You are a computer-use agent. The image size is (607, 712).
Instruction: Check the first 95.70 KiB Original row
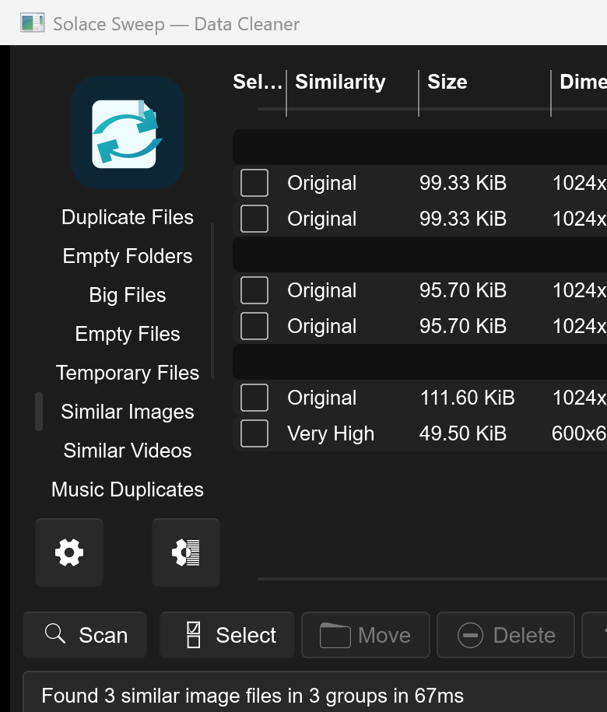click(x=254, y=290)
